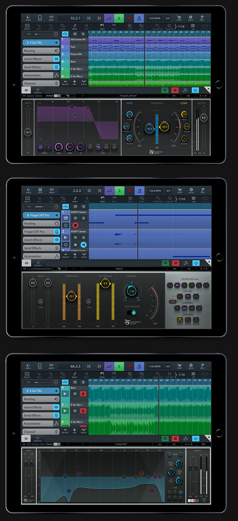The image size is (238, 521).
Task: Click 118.0 BPM tempo on top screen
Action: click(x=155, y=18)
